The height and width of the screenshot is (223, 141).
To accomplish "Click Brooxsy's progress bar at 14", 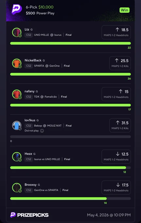I will (70, 198).
